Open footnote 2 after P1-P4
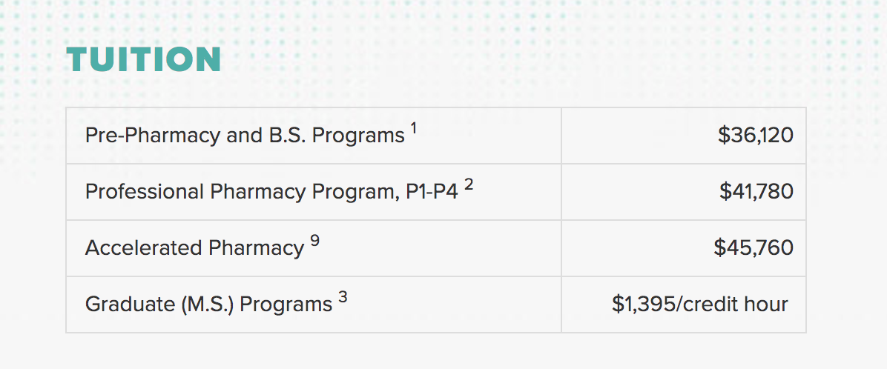Screen dimensions: 887x369 tap(469, 185)
